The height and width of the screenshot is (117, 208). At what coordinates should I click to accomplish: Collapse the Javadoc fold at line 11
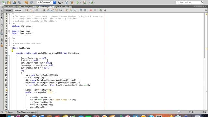coord(9,38)
